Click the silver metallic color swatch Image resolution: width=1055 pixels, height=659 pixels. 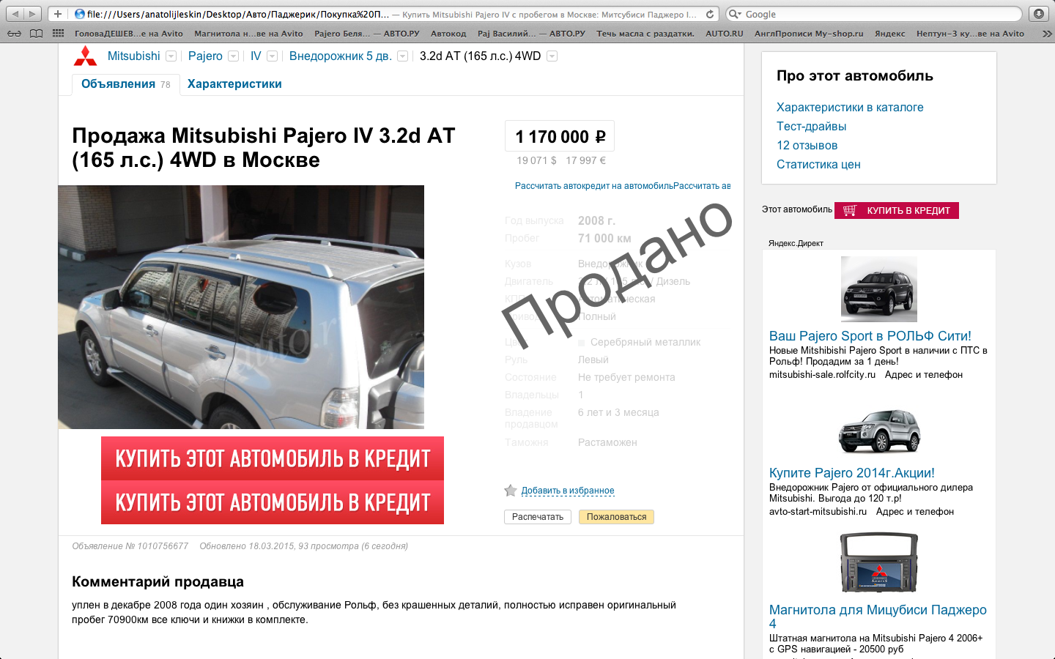[582, 343]
